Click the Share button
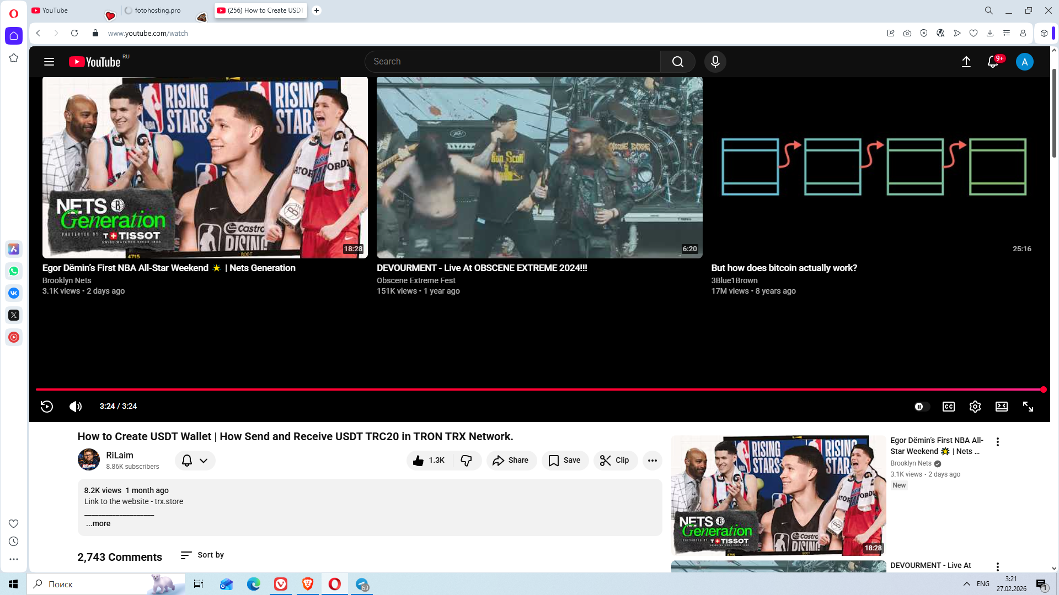The height and width of the screenshot is (595, 1059). click(x=511, y=461)
